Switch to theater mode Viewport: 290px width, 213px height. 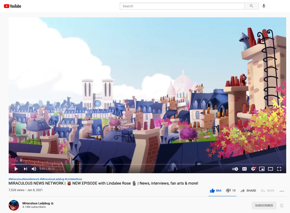click(x=270, y=169)
